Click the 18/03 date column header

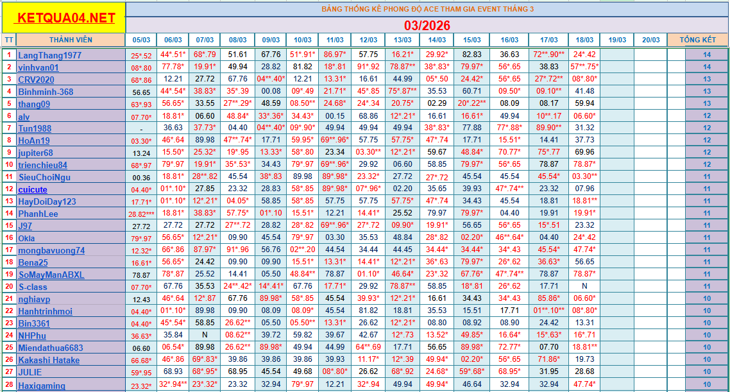[584, 40]
